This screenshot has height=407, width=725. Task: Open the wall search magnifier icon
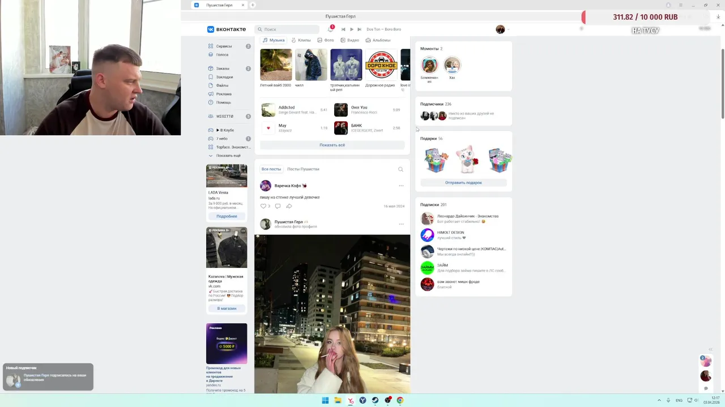(400, 169)
